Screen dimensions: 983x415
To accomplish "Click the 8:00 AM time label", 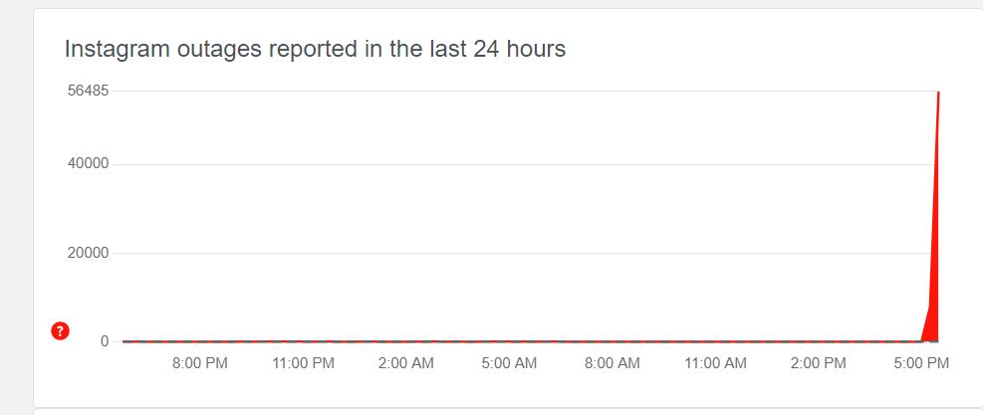I will 613,364.
